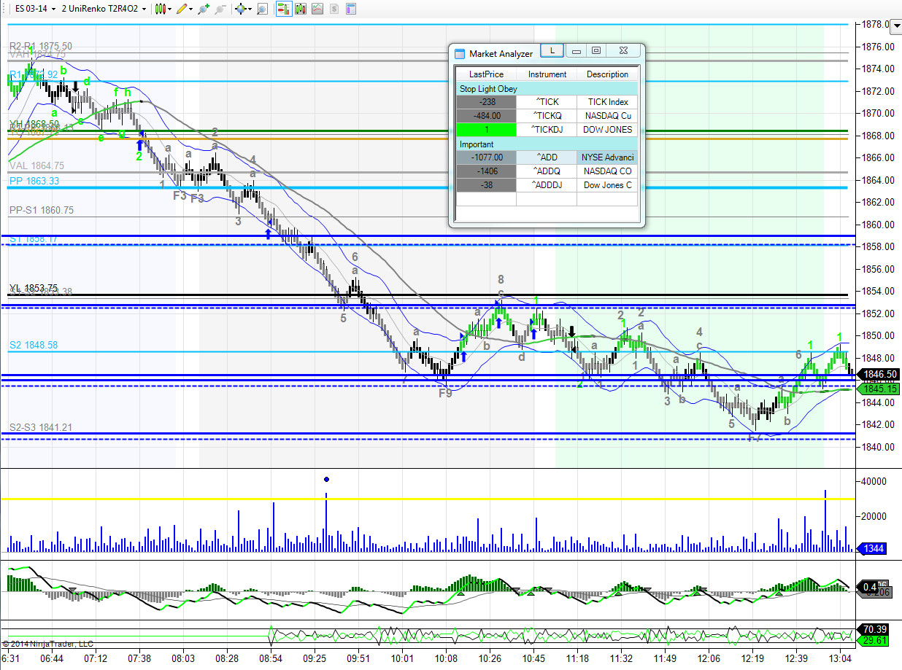This screenshot has width=902, height=670.
Task: Click the 40000 volume axis label
Action: click(874, 481)
